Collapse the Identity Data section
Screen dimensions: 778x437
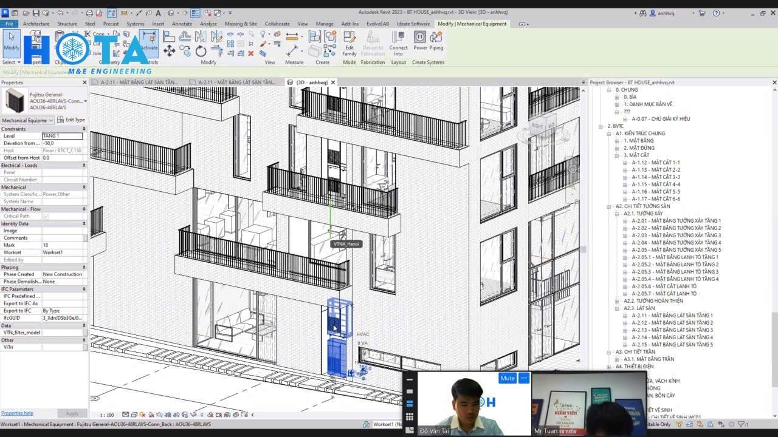point(84,223)
